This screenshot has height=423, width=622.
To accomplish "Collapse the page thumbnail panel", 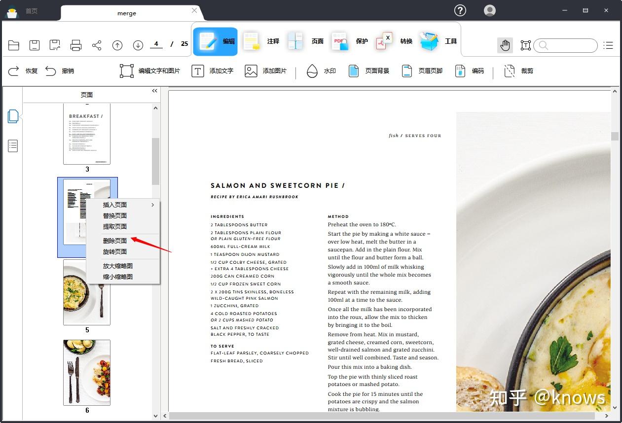I will point(154,91).
